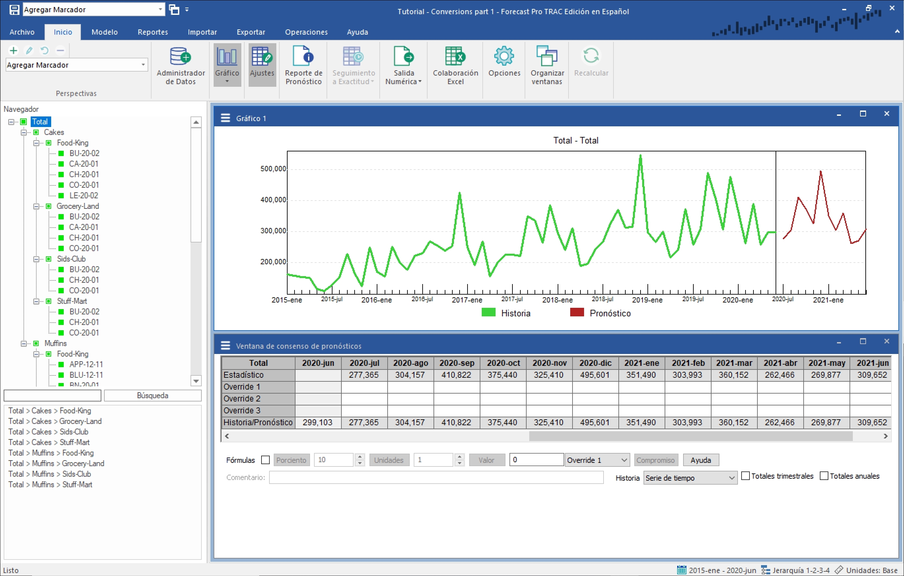Enable the Fórmulas checkbox
904x576 pixels.
[265, 460]
